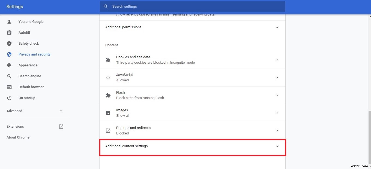Viewport: 371px width, 169px height.
Task: Open the Flash row arrow
Action: point(277,95)
